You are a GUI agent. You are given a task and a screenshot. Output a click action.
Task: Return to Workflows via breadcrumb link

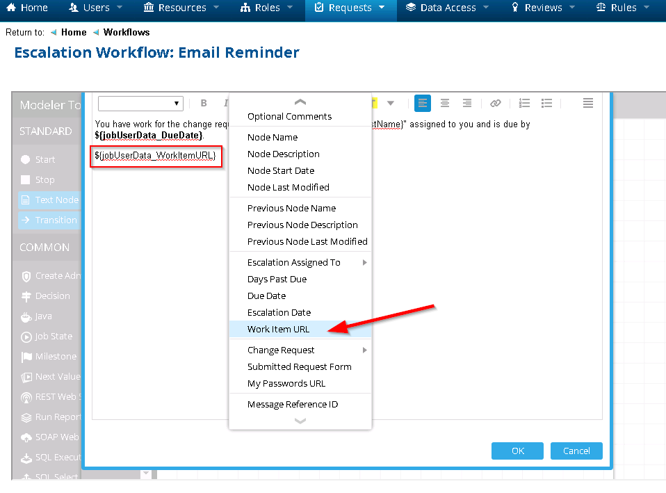[127, 32]
